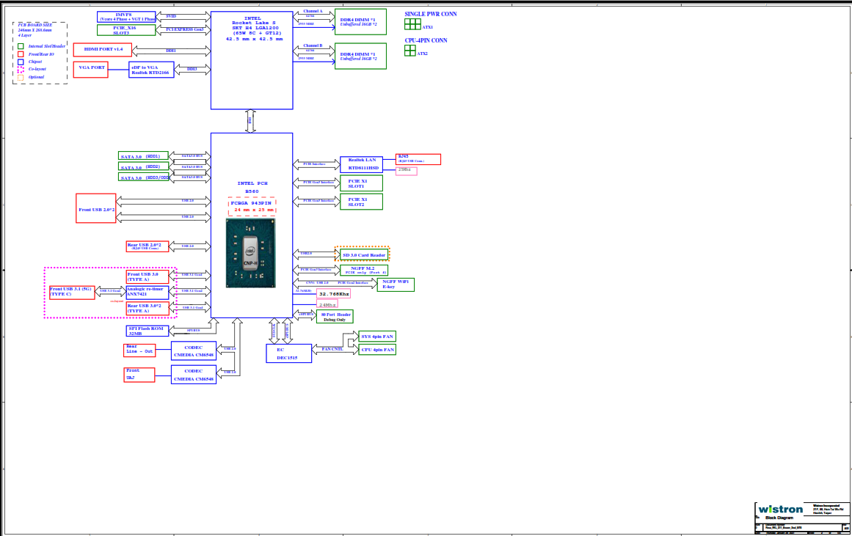Select the SATA 3.0 (HDD2) block
The width and height of the screenshot is (852, 536).
(143, 166)
